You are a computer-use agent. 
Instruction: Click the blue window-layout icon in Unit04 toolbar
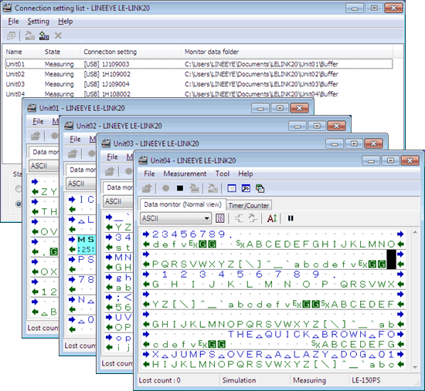tap(232, 188)
